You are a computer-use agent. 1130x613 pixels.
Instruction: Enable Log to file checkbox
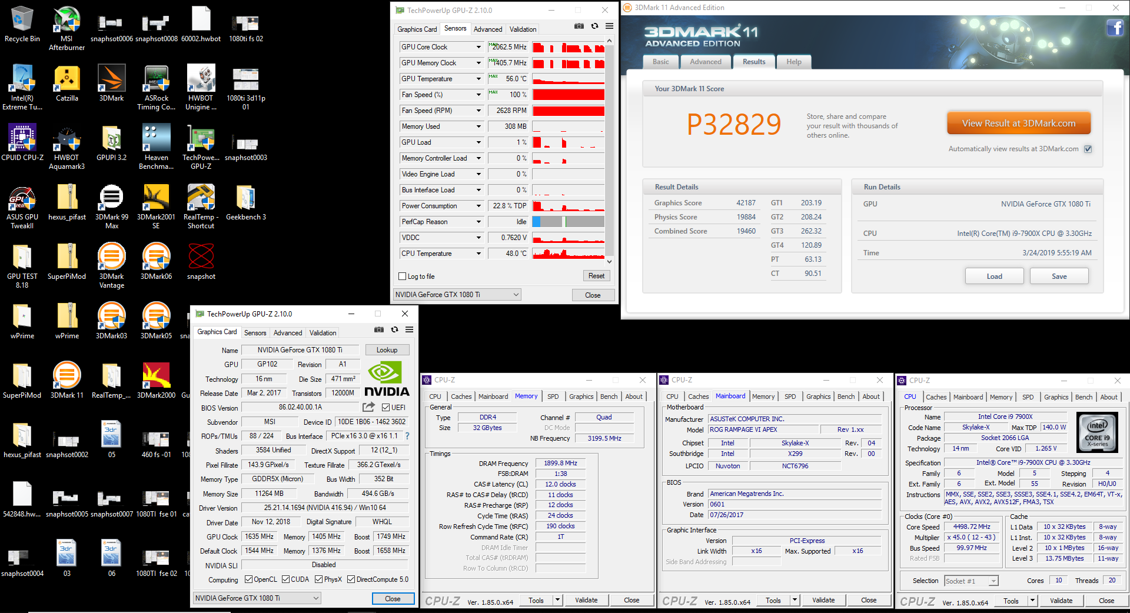coord(403,276)
